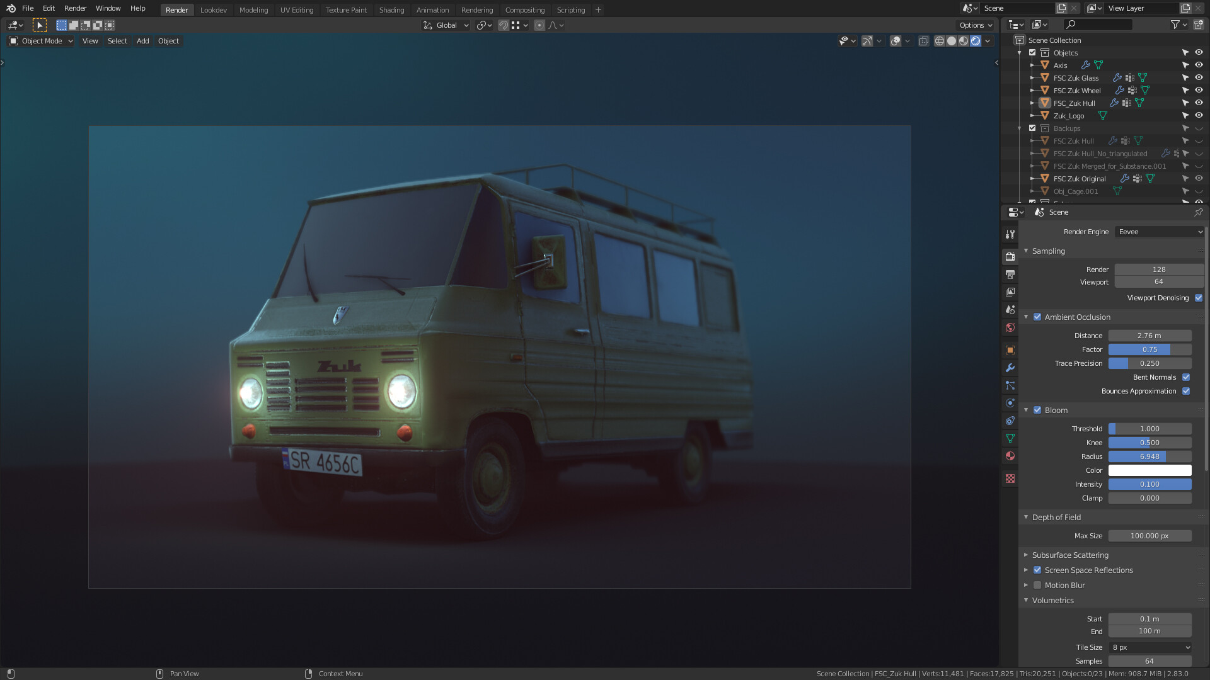The image size is (1210, 680).
Task: Switch viewport shading to Wireframe mode
Action: (940, 40)
